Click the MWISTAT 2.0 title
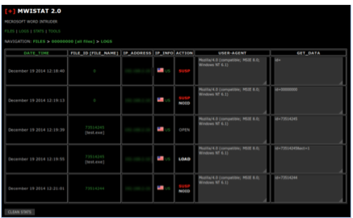 39,11
